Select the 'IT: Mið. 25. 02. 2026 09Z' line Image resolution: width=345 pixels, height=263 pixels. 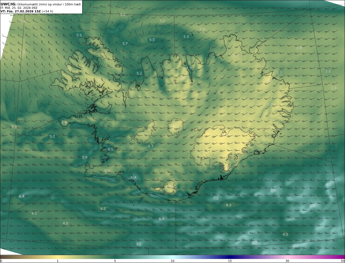pos(19,8)
